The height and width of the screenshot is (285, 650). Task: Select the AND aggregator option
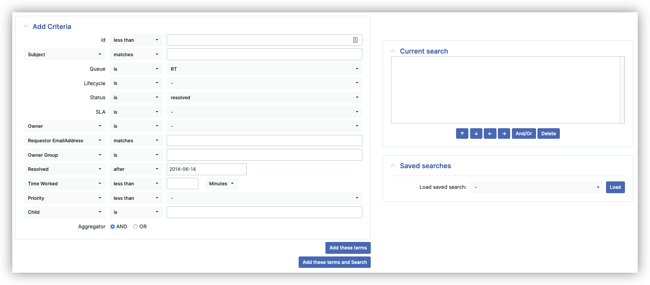pos(112,227)
